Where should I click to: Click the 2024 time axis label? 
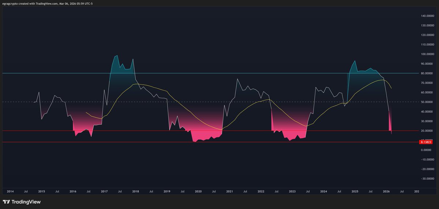(x=323, y=191)
